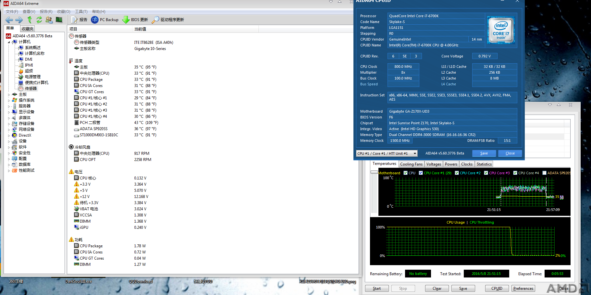591x295 pixels.
Task: Open the 报告 report tool
Action: point(79,20)
